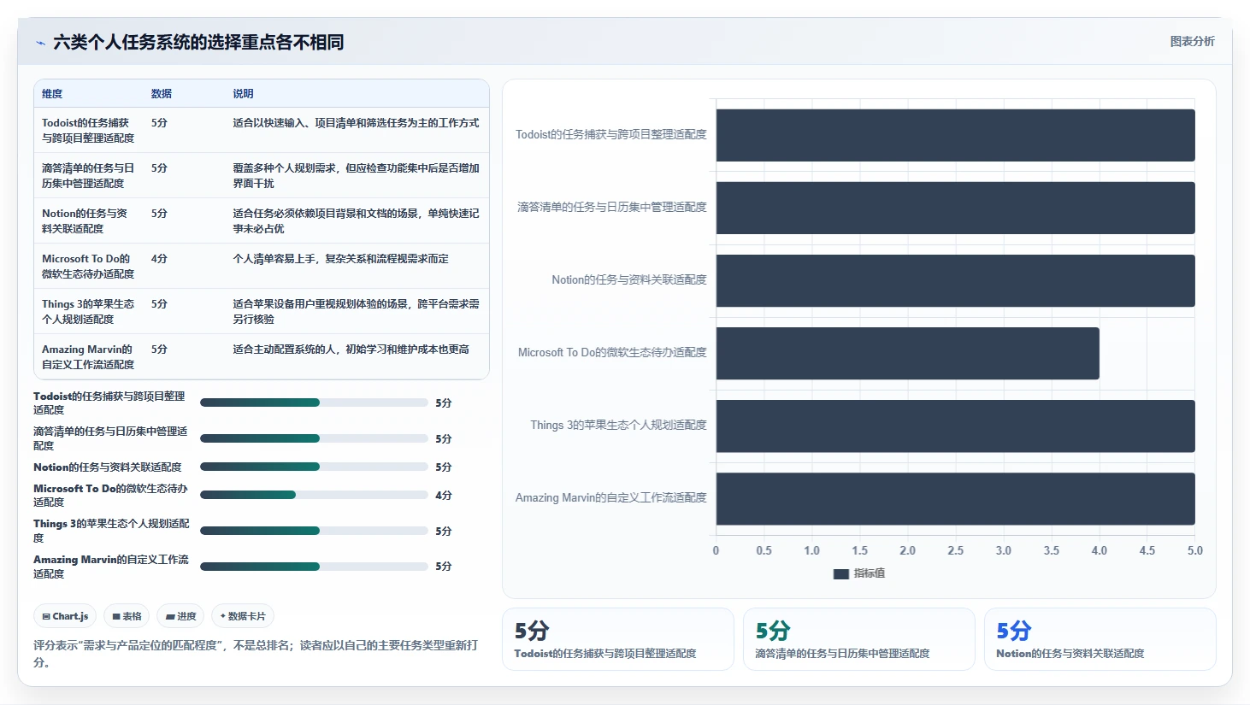Image resolution: width=1250 pixels, height=705 pixels.
Task: Click the Notion progress bar
Action: click(x=314, y=467)
